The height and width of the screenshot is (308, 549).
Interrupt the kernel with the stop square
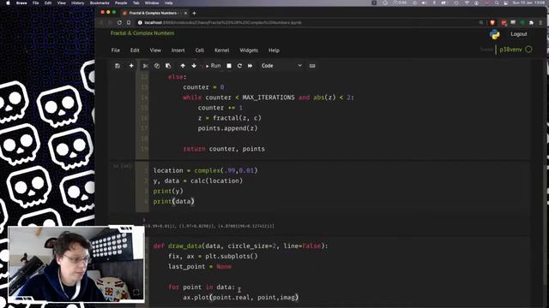pos(229,66)
